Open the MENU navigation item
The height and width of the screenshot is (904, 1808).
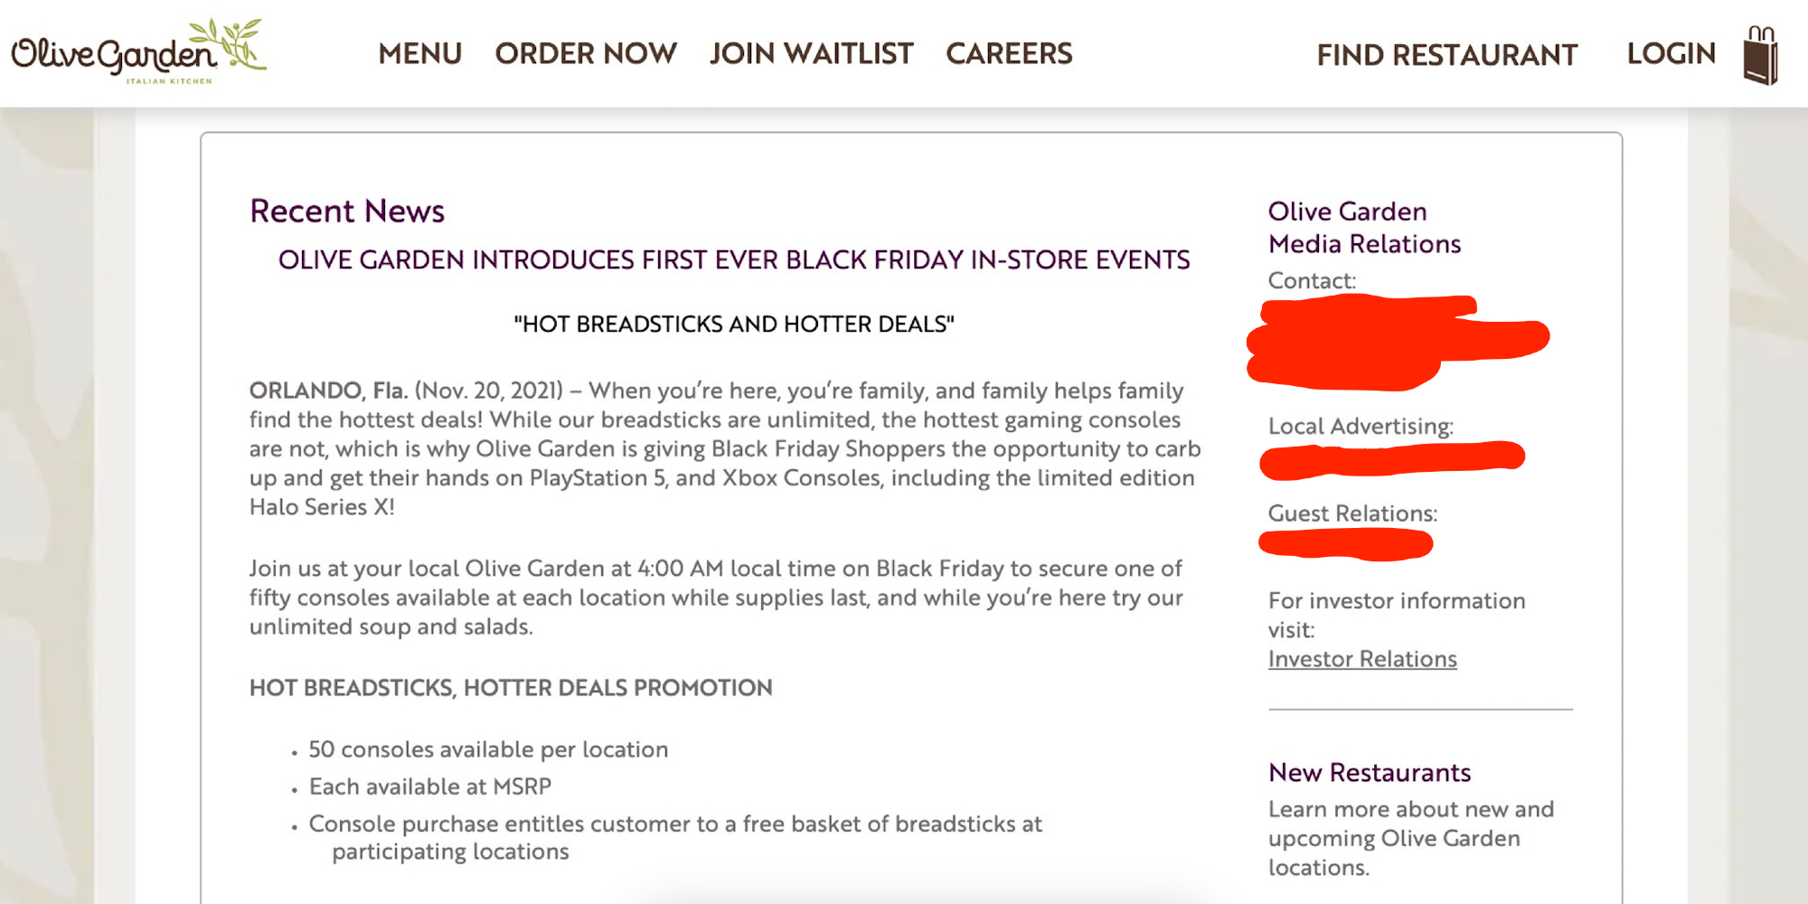click(419, 54)
